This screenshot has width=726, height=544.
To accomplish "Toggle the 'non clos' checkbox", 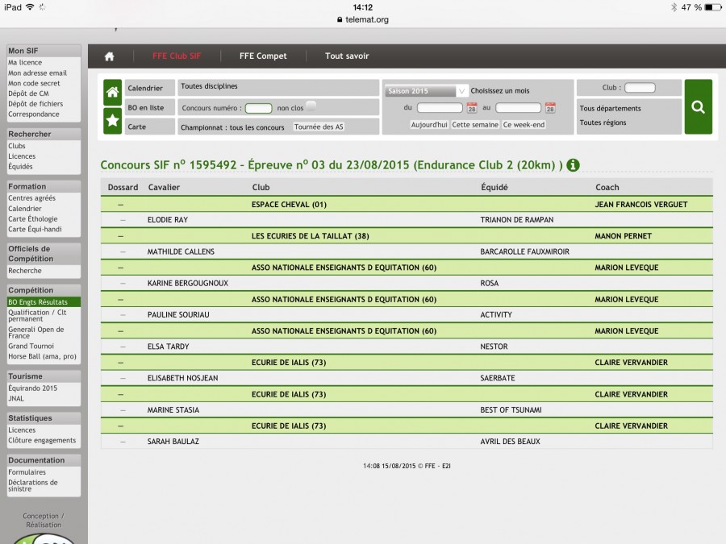I will [x=311, y=106].
